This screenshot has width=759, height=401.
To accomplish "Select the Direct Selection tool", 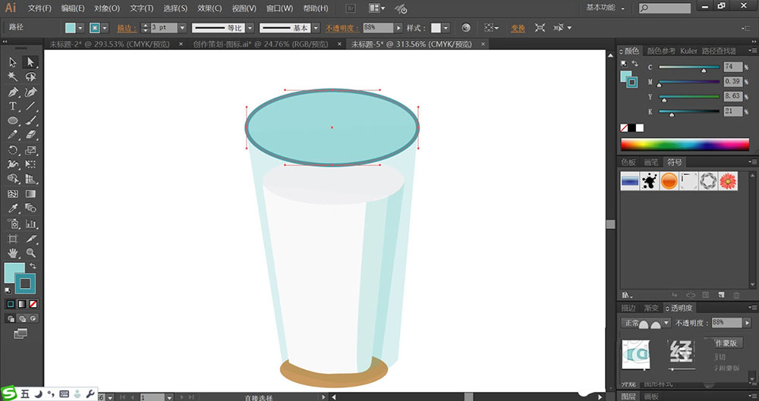I will [x=31, y=62].
